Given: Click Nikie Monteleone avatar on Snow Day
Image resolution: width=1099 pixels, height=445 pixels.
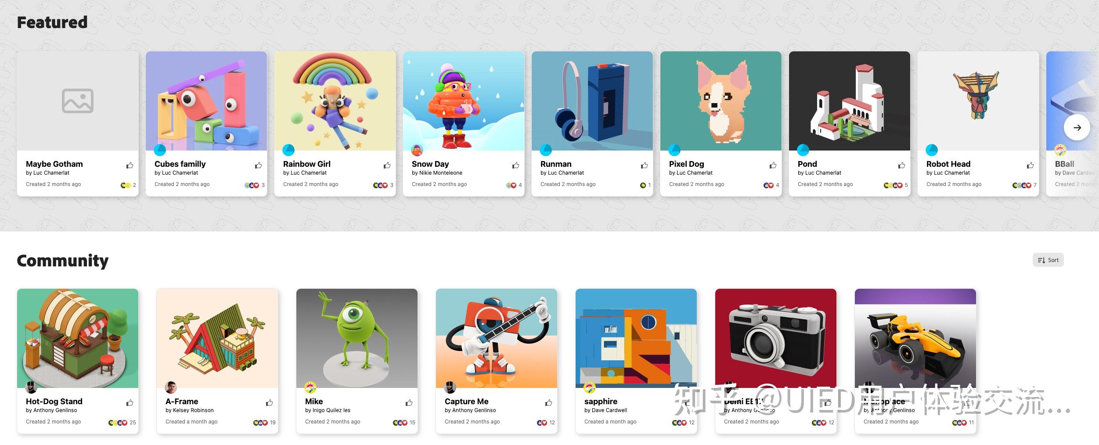Looking at the screenshot, I should pos(417,150).
